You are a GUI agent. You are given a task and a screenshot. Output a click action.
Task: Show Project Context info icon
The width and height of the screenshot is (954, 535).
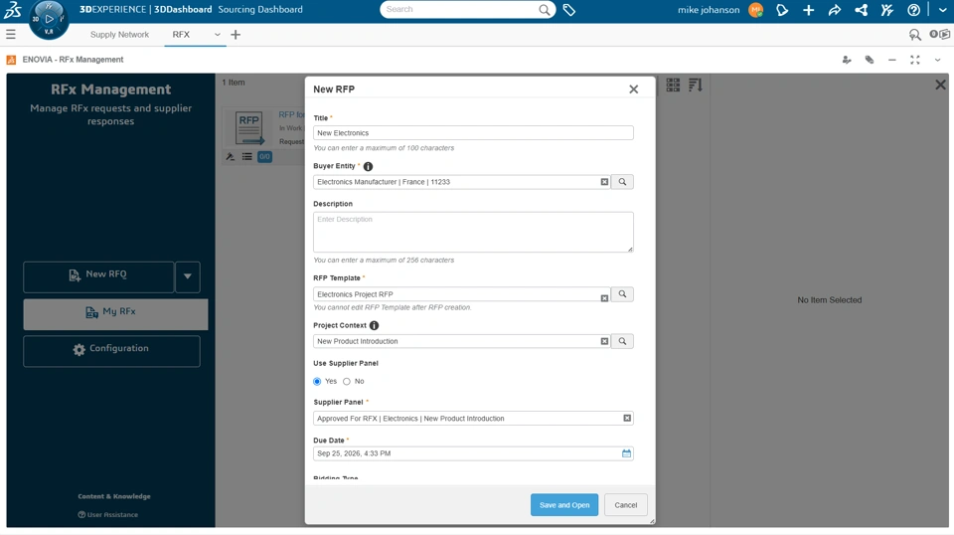pos(375,325)
